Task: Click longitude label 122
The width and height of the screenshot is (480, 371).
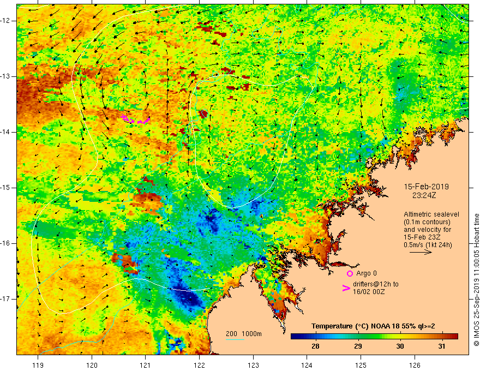Action: point(199,365)
